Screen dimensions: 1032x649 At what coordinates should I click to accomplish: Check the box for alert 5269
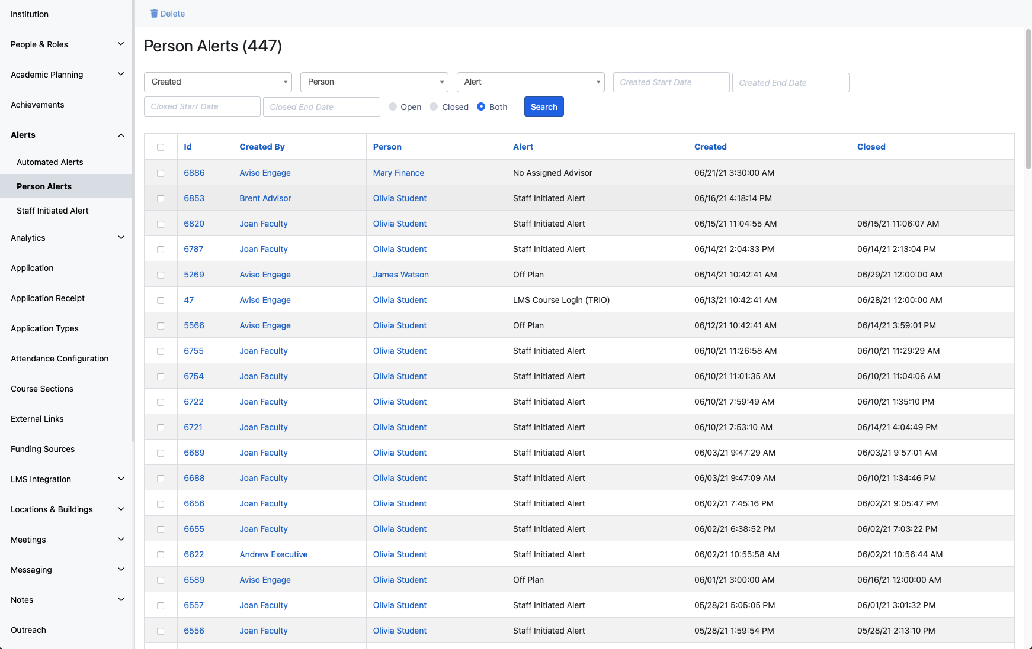161,275
